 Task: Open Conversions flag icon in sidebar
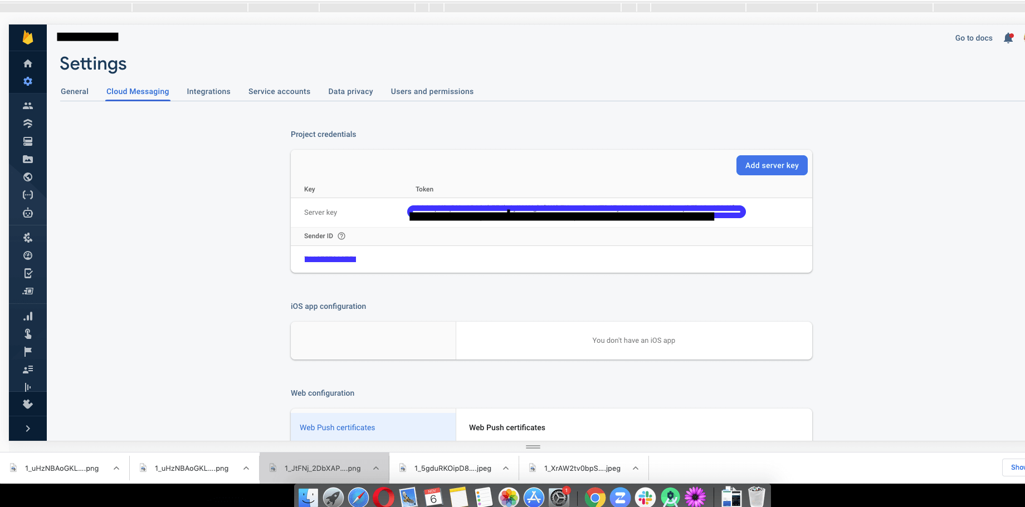pos(28,352)
